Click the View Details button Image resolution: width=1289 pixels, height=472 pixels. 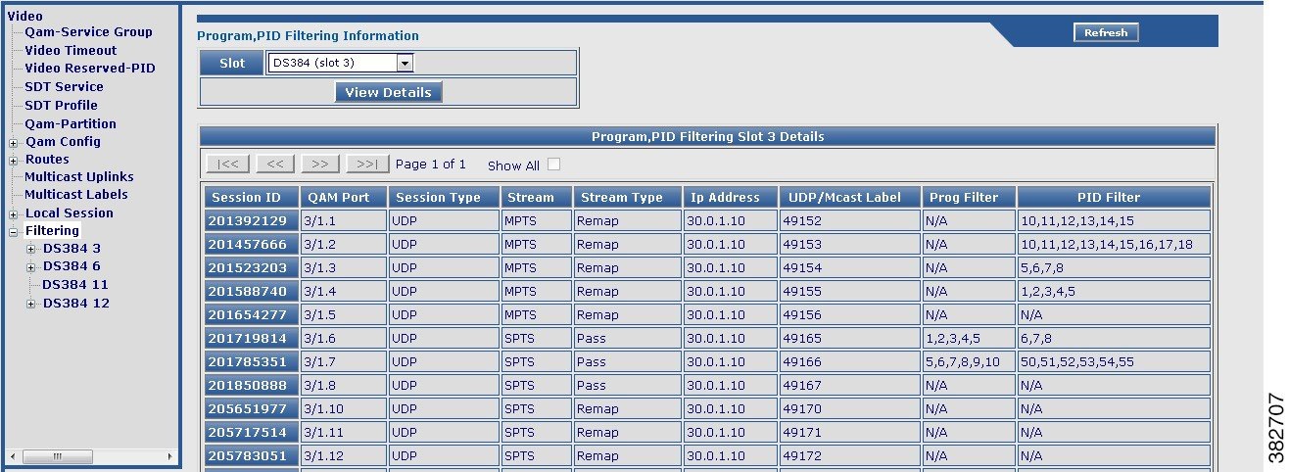388,92
